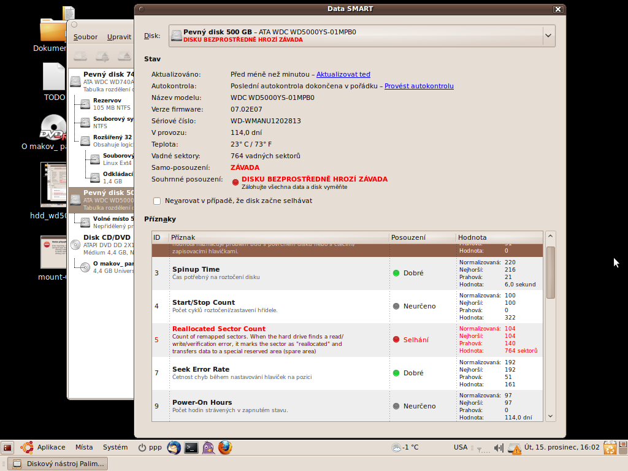Click the red dot beside Souhrnné posouzení
Screen dimensions: 628x471
coord(235,182)
